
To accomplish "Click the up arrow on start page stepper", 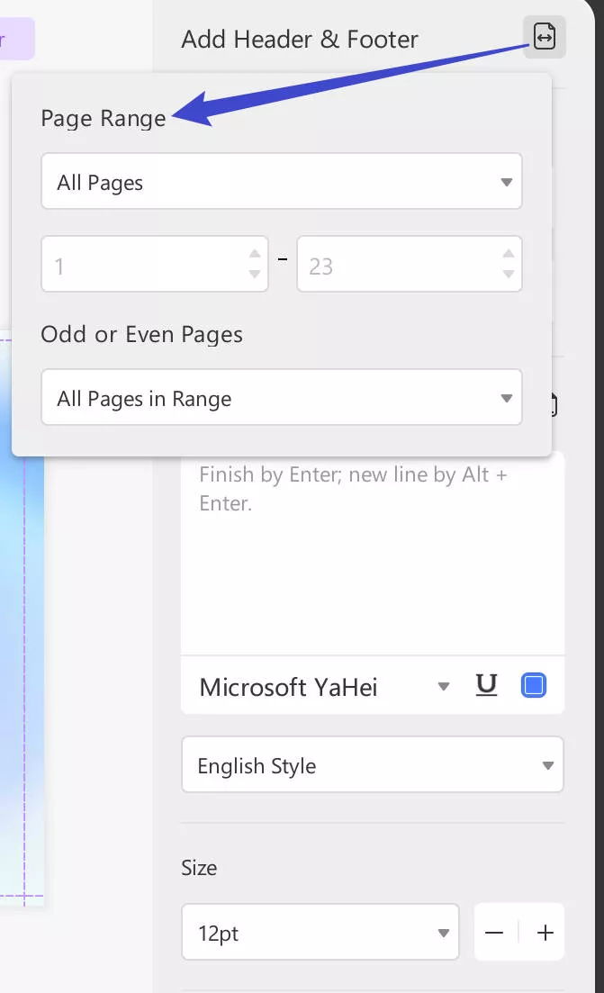I will [x=253, y=252].
